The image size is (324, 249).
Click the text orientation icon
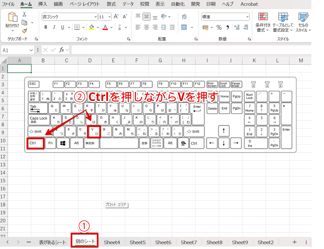tap(164, 16)
